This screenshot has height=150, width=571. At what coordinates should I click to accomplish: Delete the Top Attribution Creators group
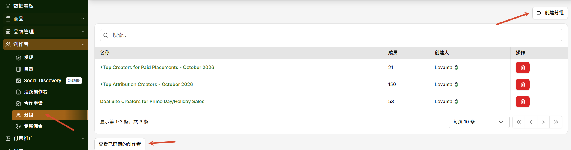coord(523,85)
